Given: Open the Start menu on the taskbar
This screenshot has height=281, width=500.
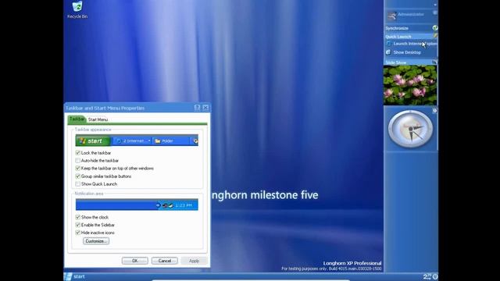Looking at the screenshot, I should pos(75,276).
